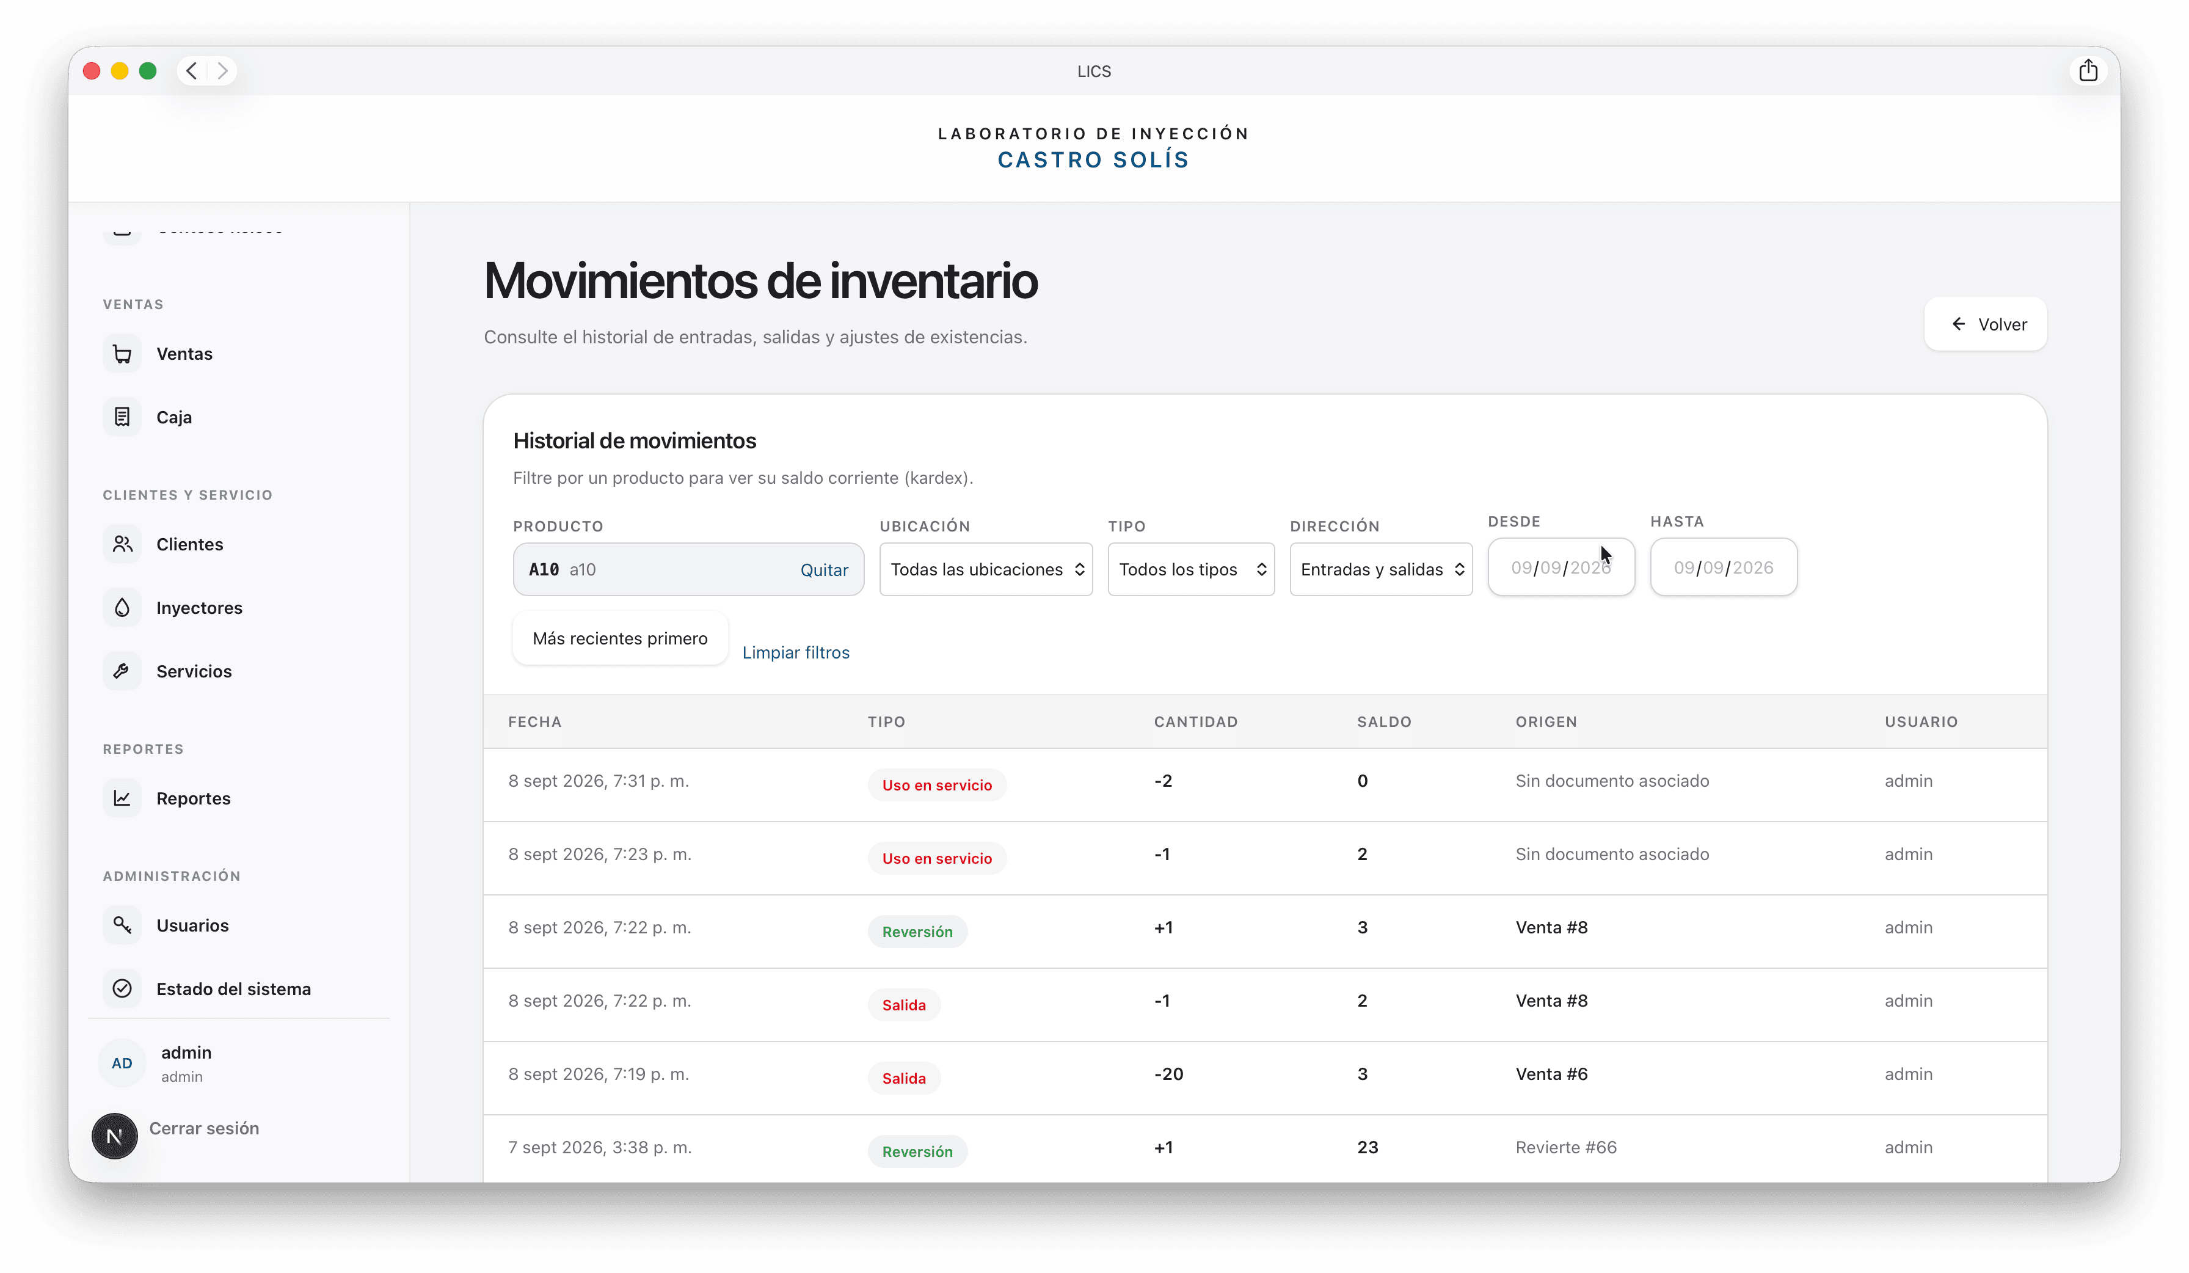Select the Usuarios key icon
This screenshot has width=2189, height=1273.
[x=122, y=925]
